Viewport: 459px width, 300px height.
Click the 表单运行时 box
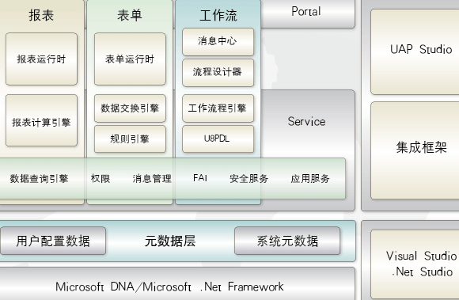point(130,59)
